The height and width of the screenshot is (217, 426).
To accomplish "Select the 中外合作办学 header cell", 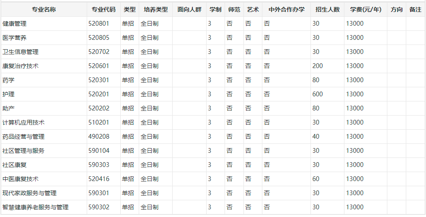I will click(x=286, y=9).
